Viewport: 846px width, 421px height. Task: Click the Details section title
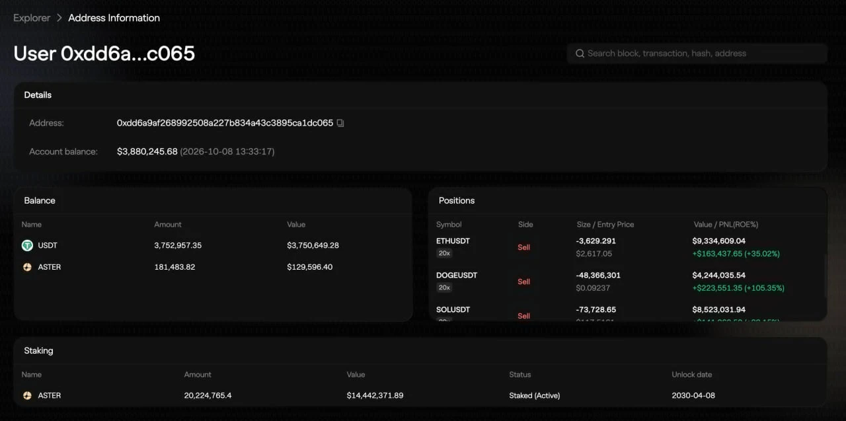tap(38, 95)
